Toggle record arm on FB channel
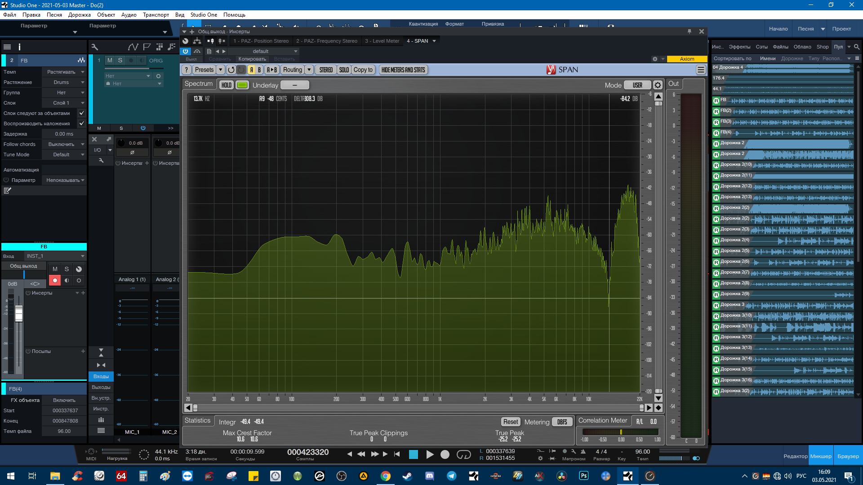 (x=55, y=280)
